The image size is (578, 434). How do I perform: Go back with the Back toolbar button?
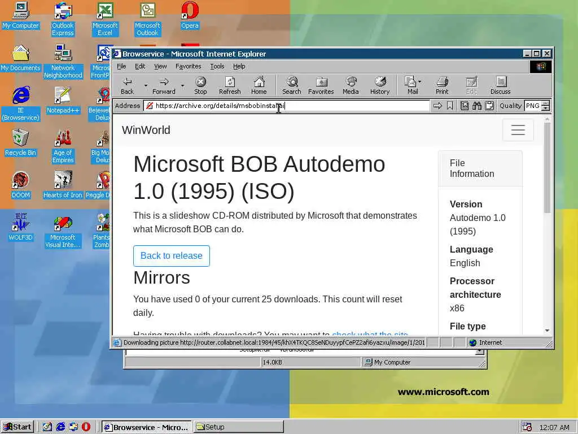tap(127, 86)
